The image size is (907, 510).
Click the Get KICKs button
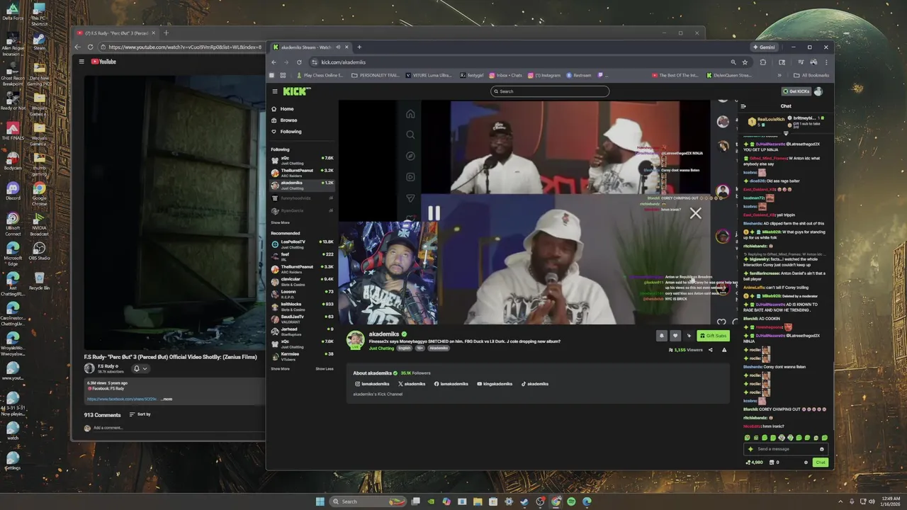796,91
